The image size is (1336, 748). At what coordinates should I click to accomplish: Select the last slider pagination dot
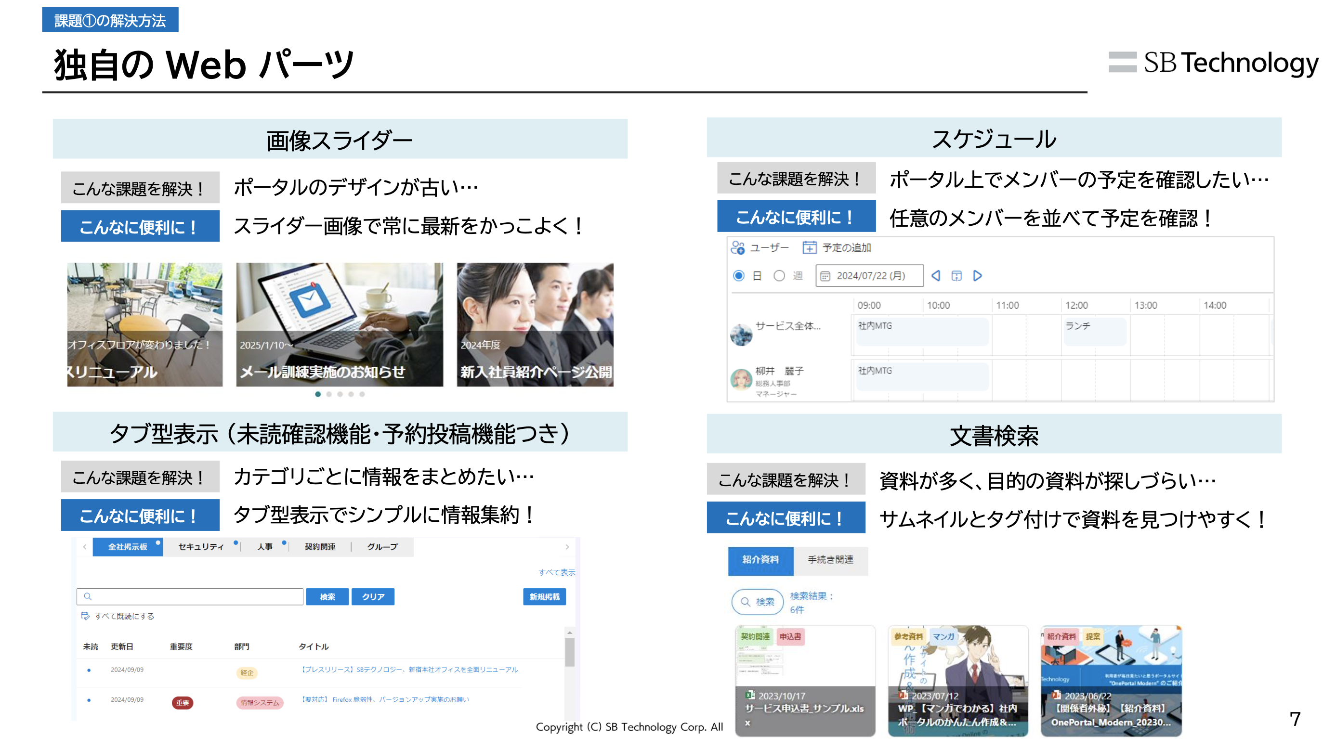coord(362,395)
